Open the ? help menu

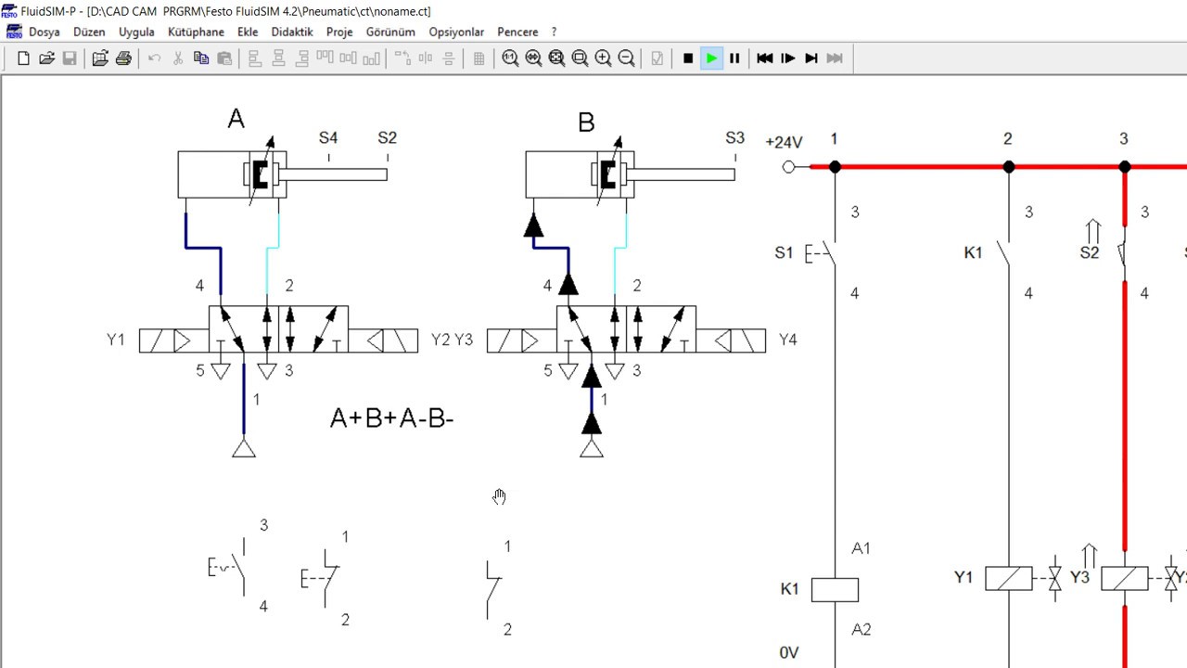555,32
